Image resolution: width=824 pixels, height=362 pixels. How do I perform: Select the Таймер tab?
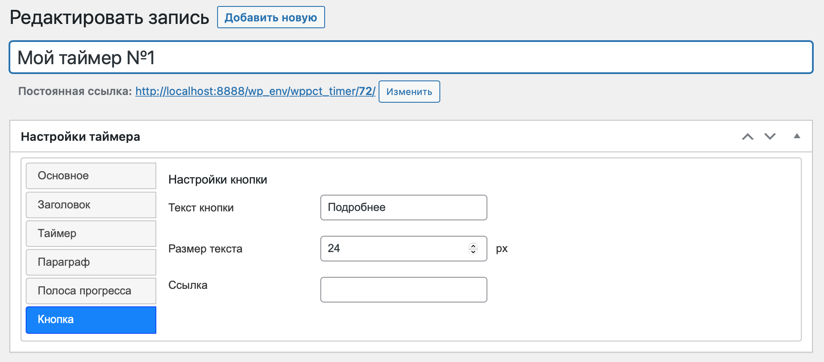91,234
